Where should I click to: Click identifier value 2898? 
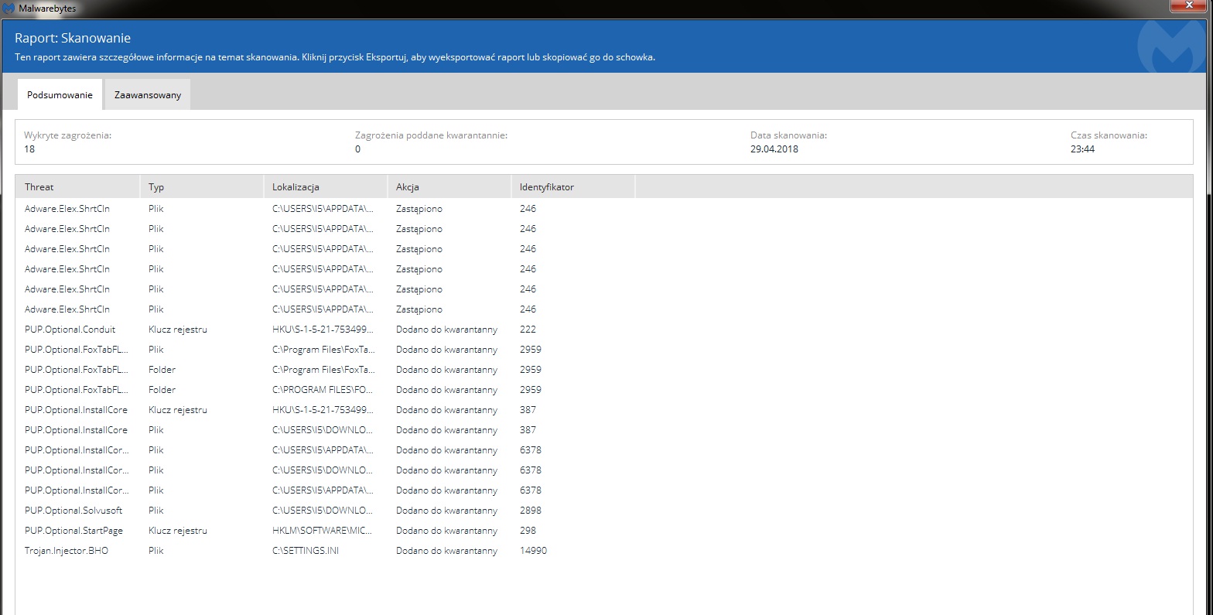pos(531,511)
